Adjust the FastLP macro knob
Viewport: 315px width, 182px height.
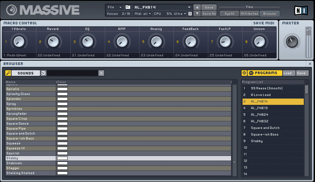coord(225,42)
